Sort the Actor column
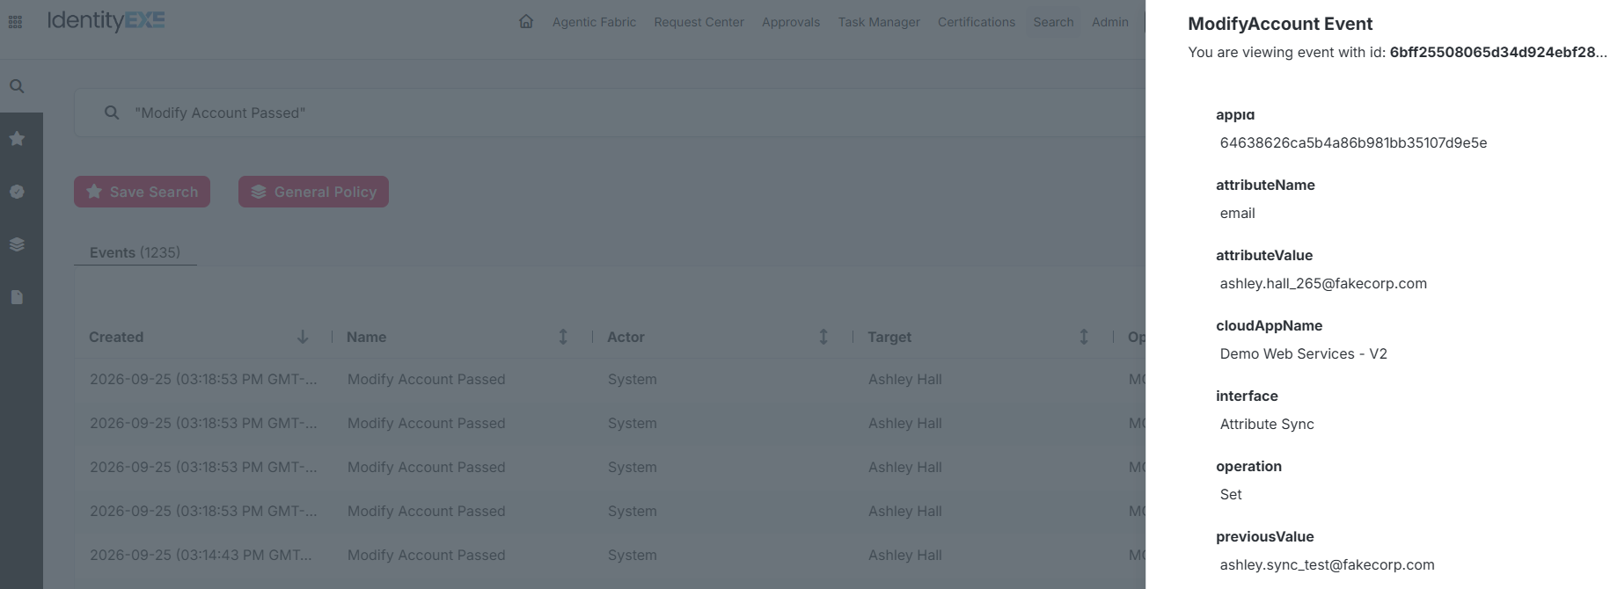The height and width of the screenshot is (589, 1610). [x=823, y=337]
